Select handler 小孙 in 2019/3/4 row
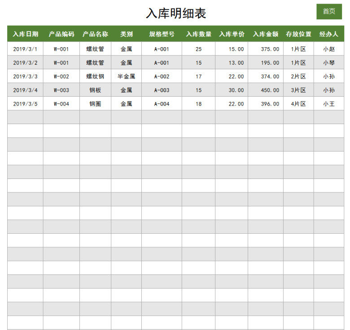350x330 pixels. [329, 90]
